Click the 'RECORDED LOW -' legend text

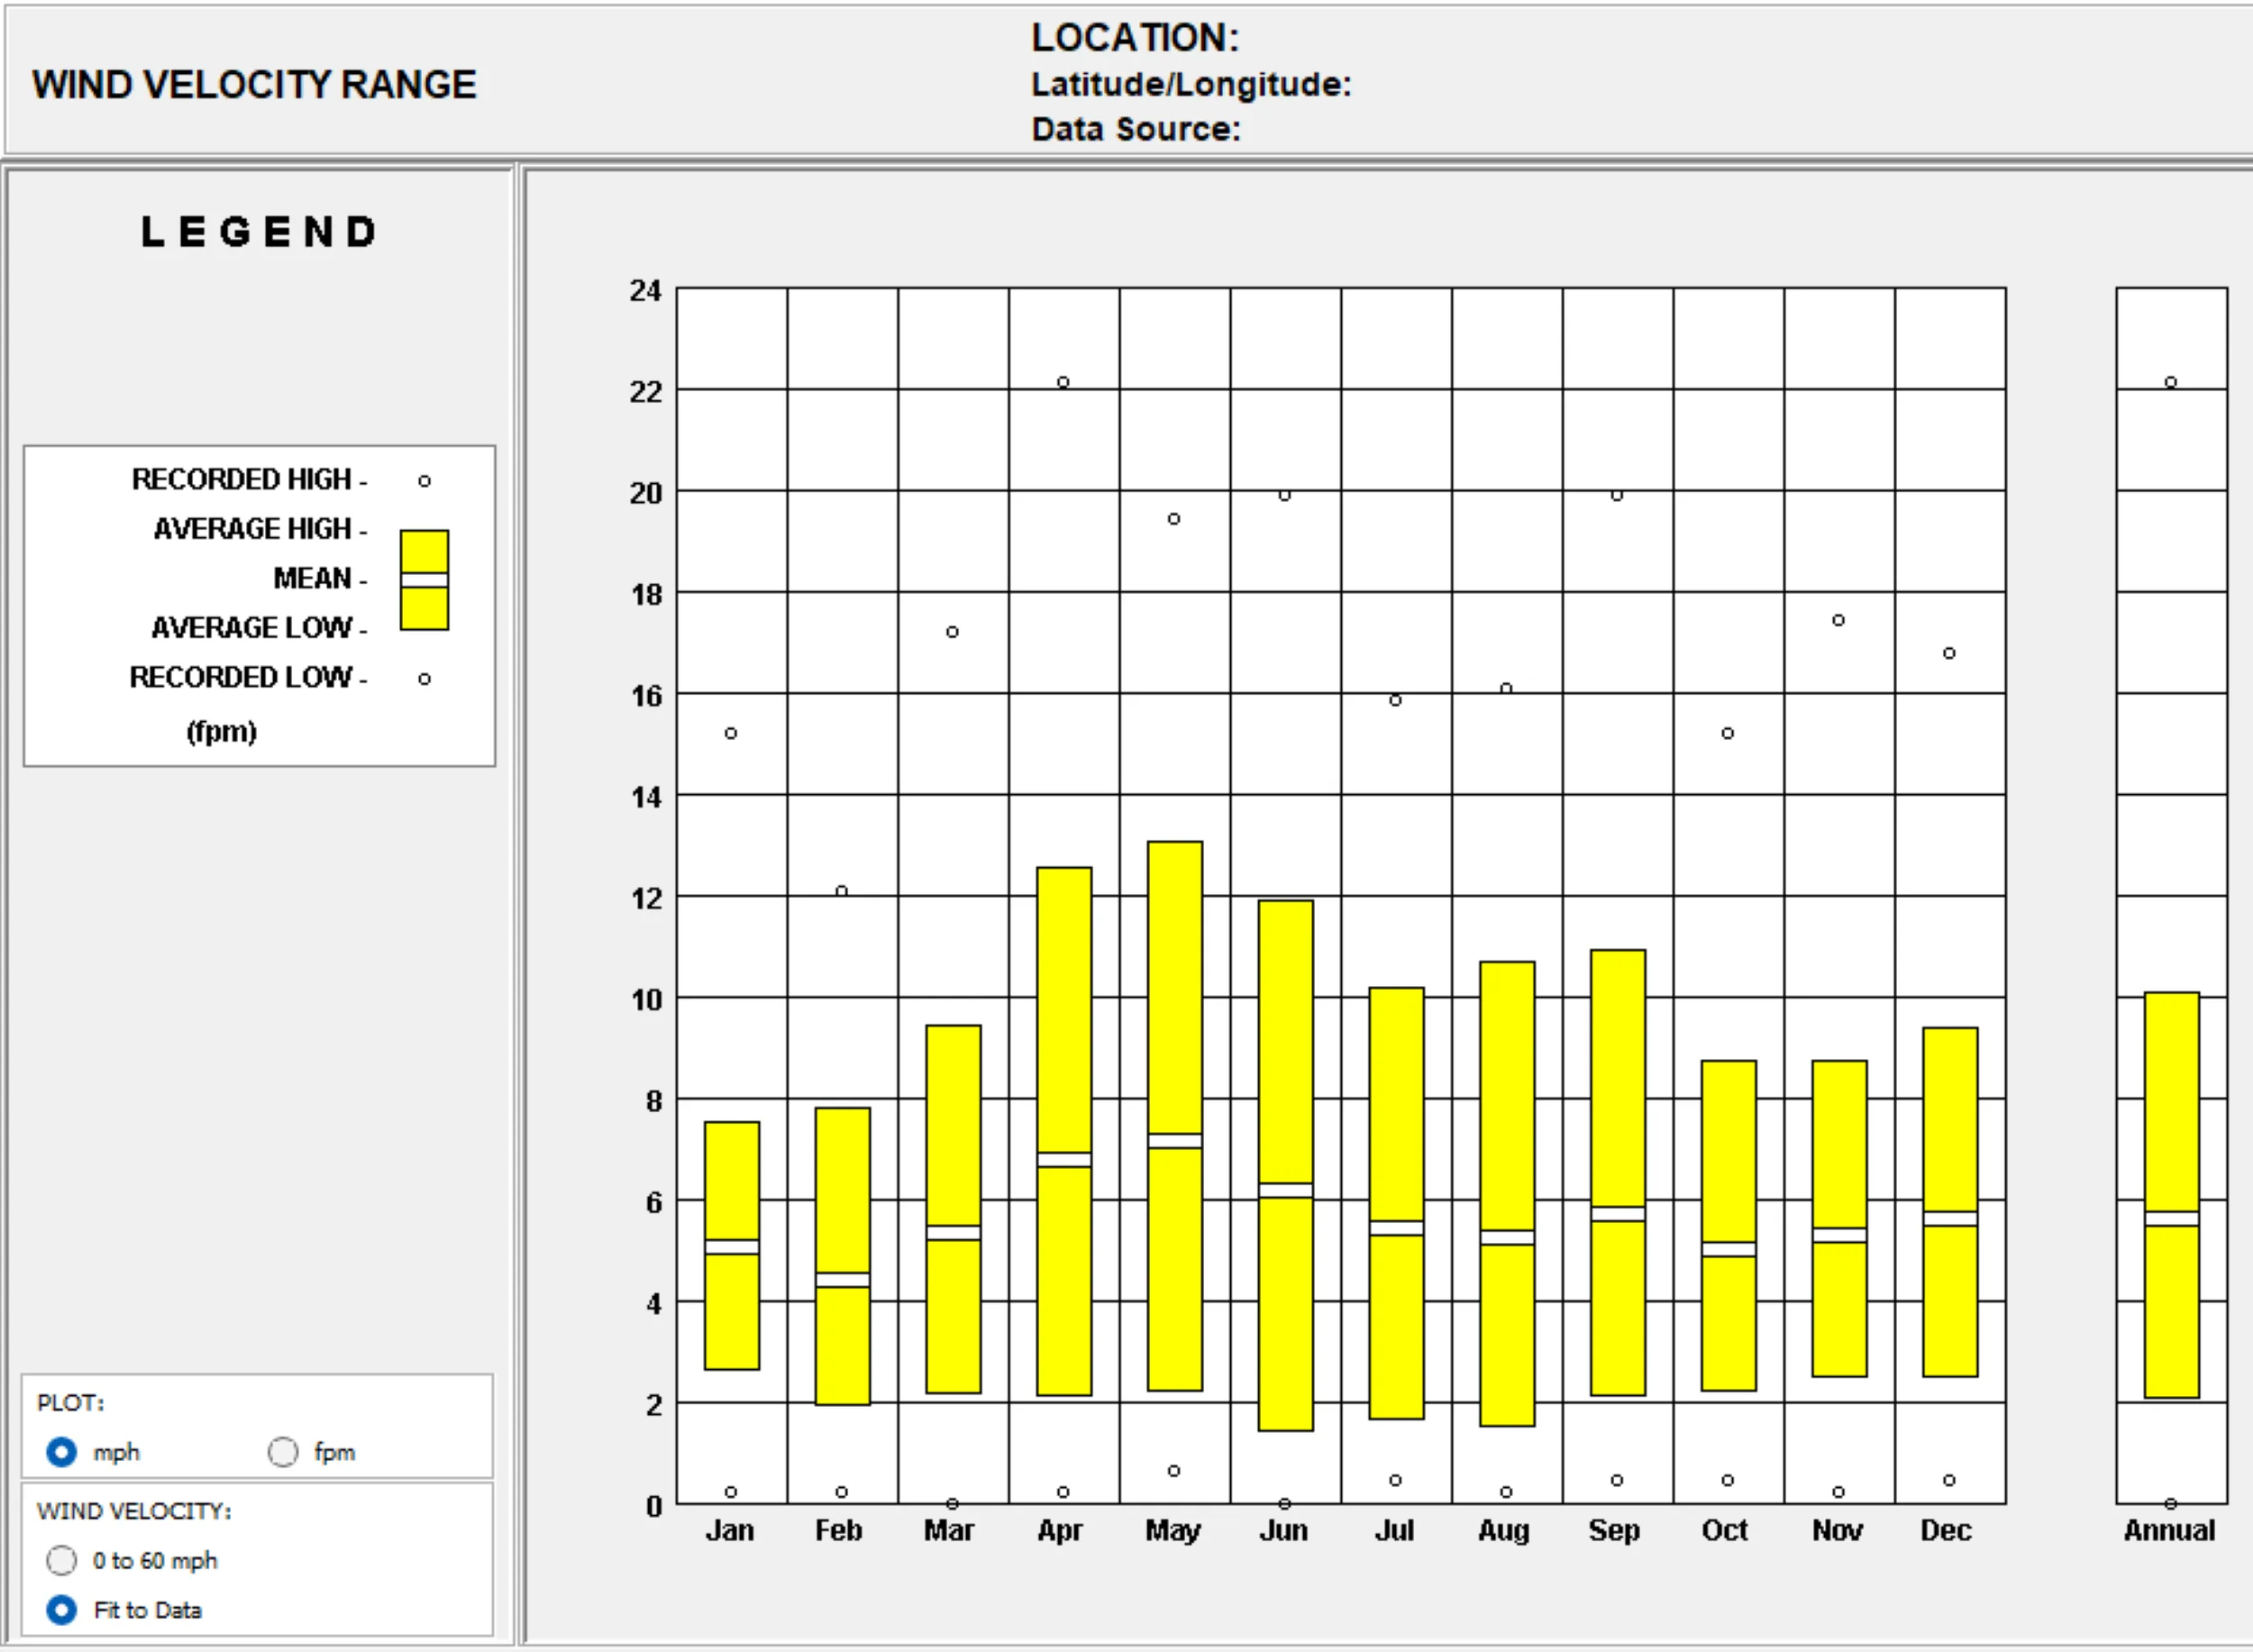click(248, 677)
